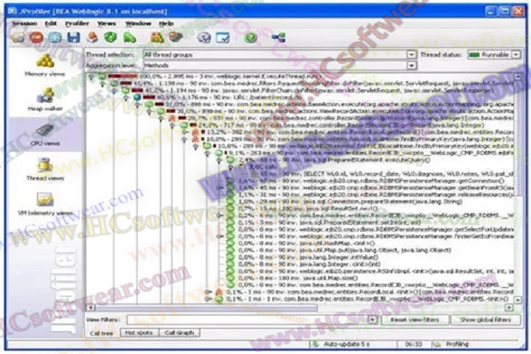Click the call tree scroll-left arrow
This screenshot has width=531, height=354.
pyautogui.click(x=91, y=308)
